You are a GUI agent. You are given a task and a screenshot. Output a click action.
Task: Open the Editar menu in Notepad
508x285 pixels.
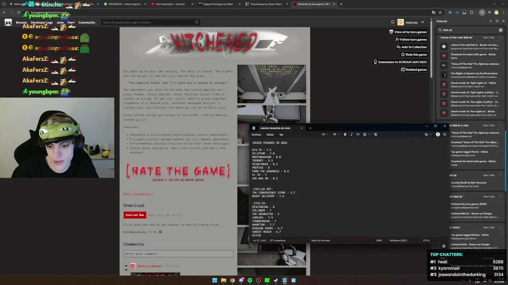[270, 135]
